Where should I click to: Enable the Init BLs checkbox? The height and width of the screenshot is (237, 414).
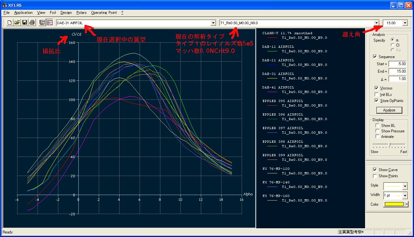[376, 95]
